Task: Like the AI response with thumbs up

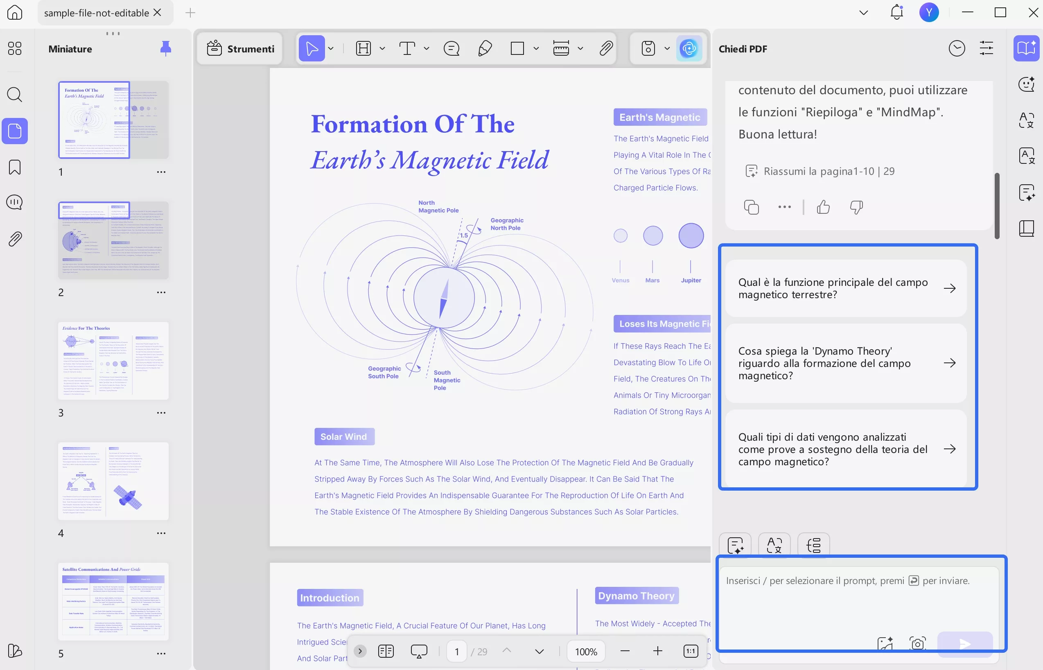Action: tap(823, 207)
